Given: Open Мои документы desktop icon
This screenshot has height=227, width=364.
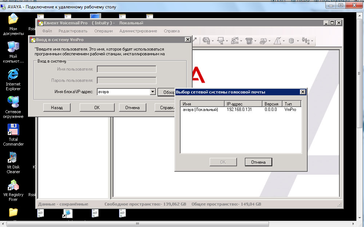Looking at the screenshot, I should coord(13,24).
